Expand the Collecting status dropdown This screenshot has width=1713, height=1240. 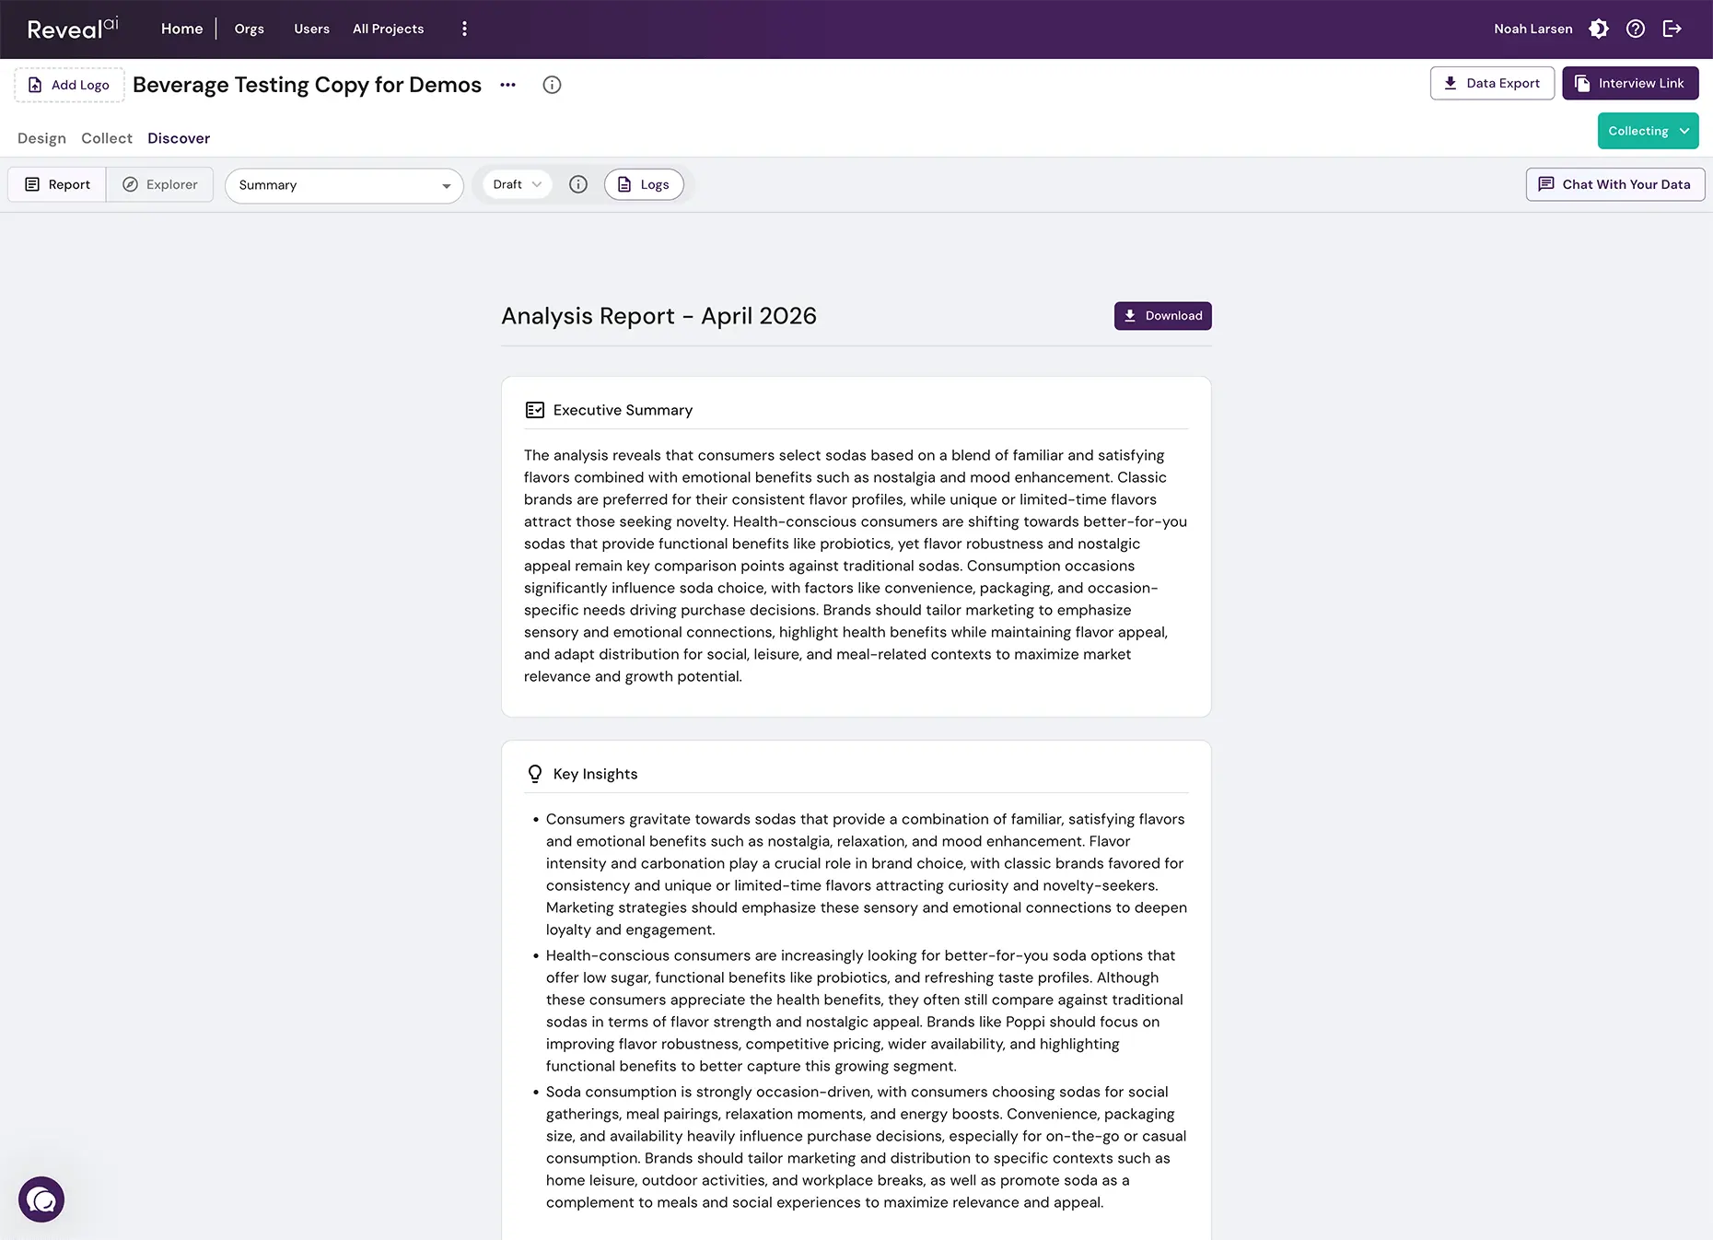(x=1648, y=131)
